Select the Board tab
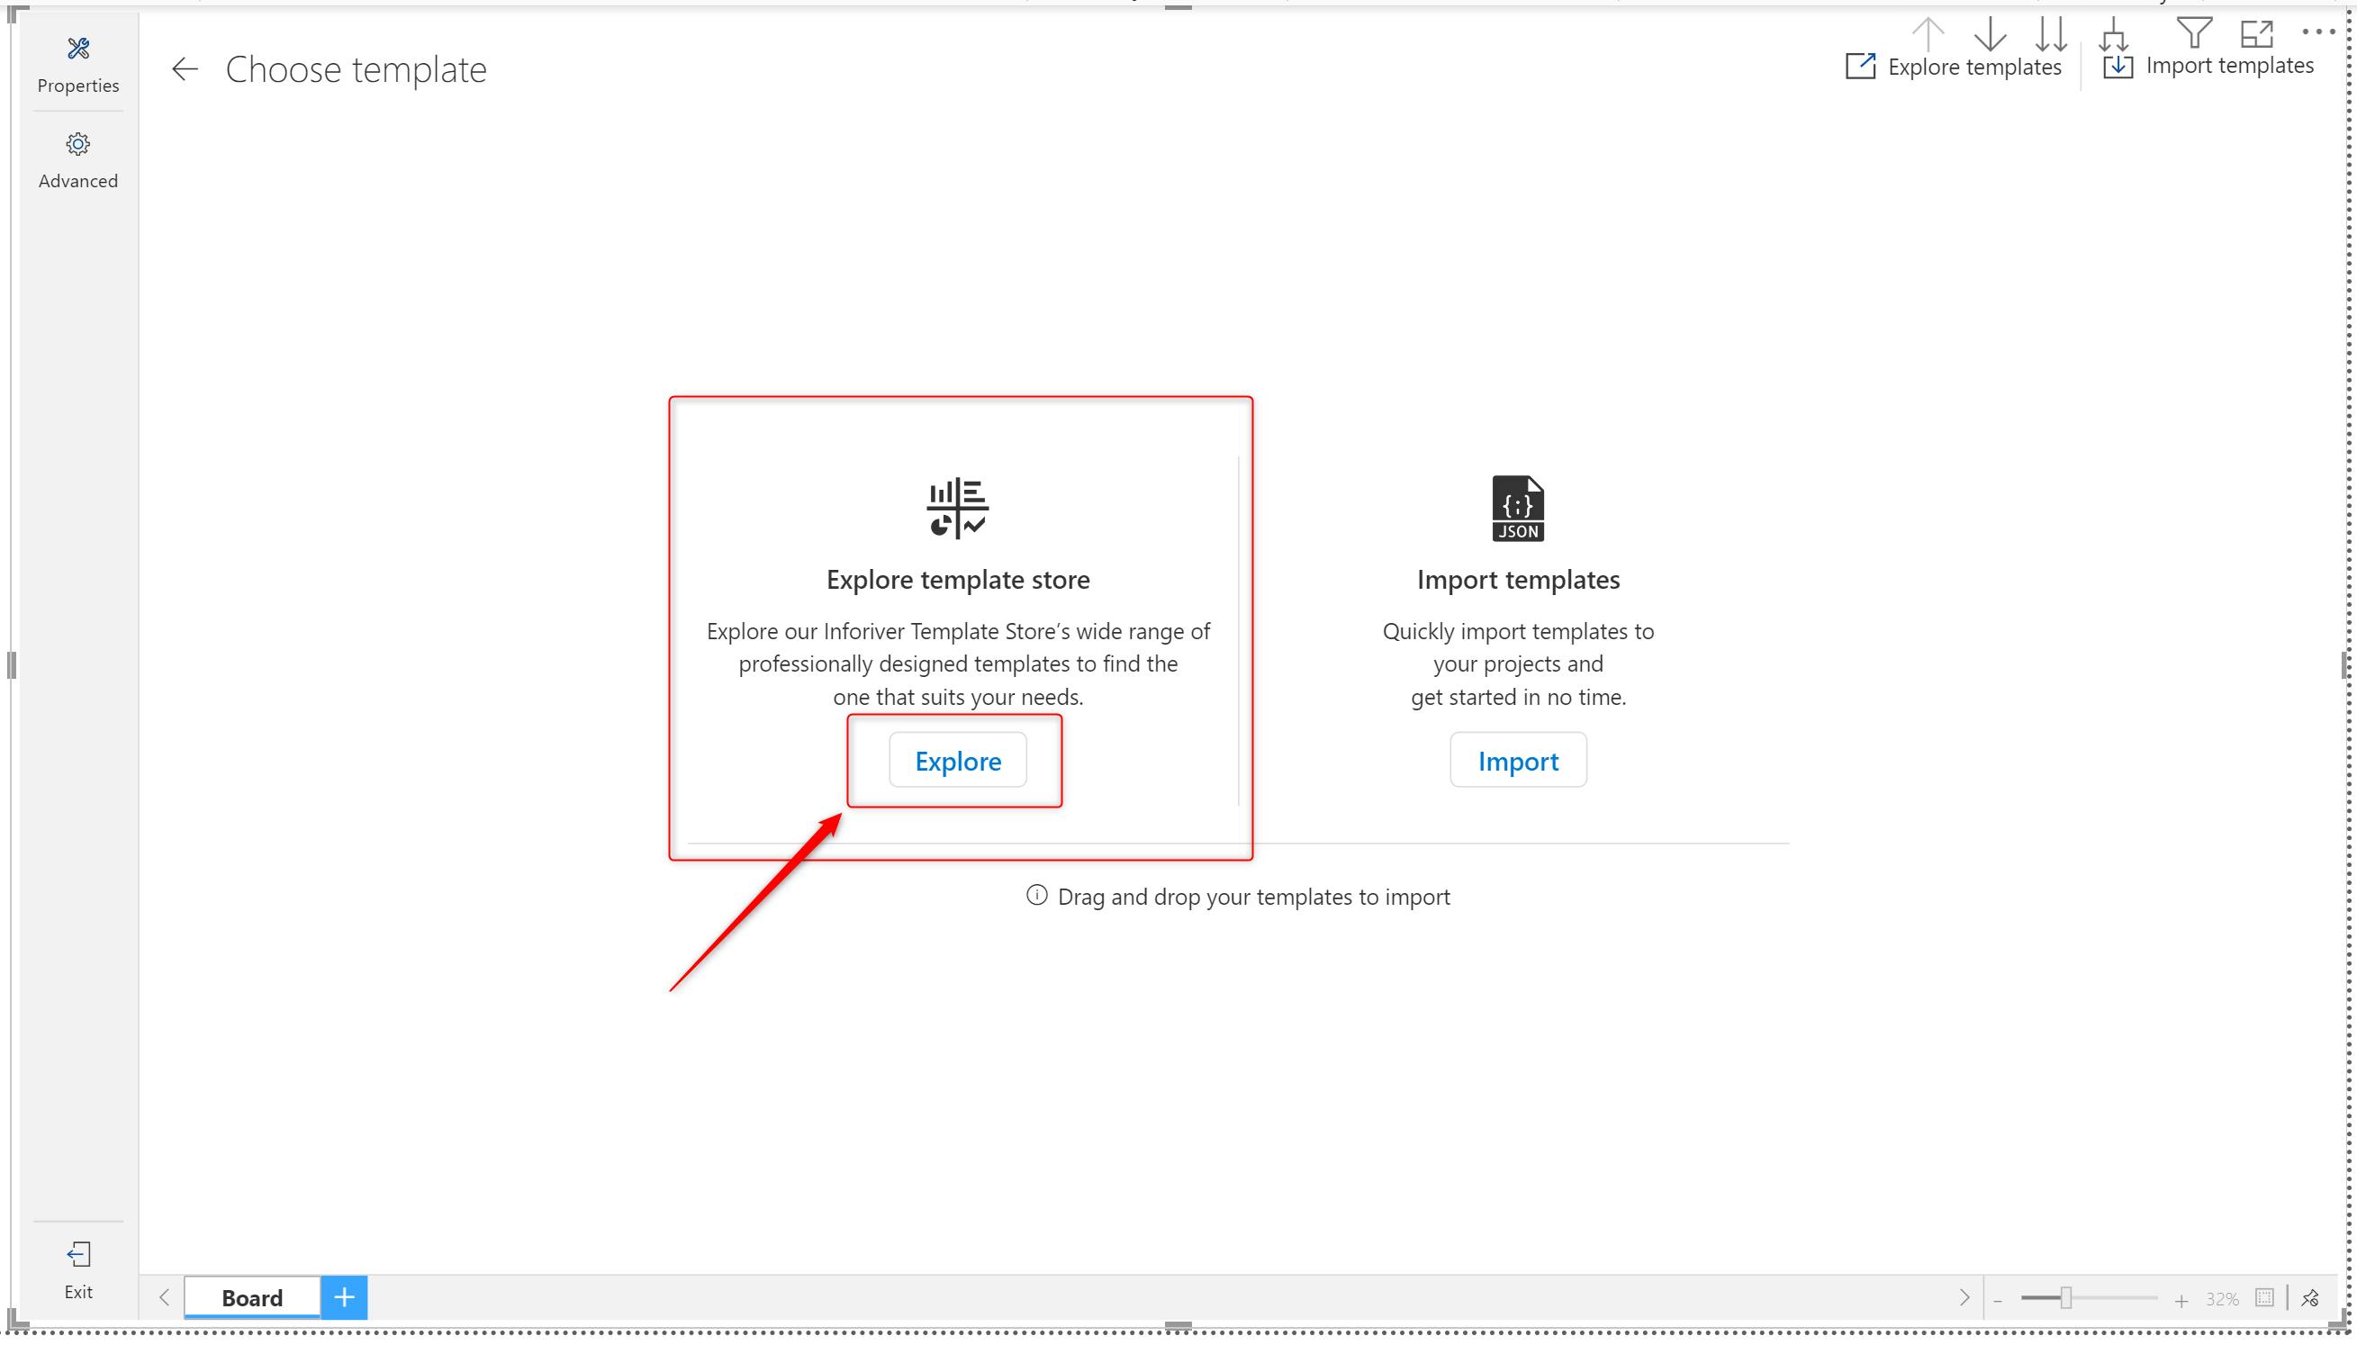Screen dimensions: 2357x1345 pos(252,1297)
